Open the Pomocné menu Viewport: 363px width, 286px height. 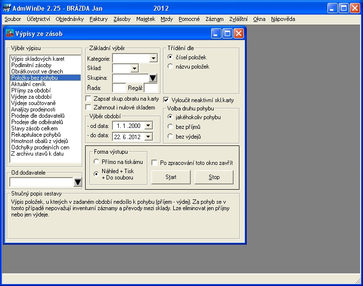[x=189, y=19]
